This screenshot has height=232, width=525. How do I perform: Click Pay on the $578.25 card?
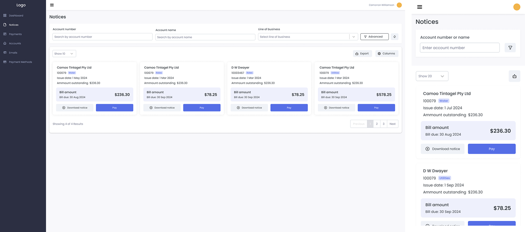click(x=376, y=108)
